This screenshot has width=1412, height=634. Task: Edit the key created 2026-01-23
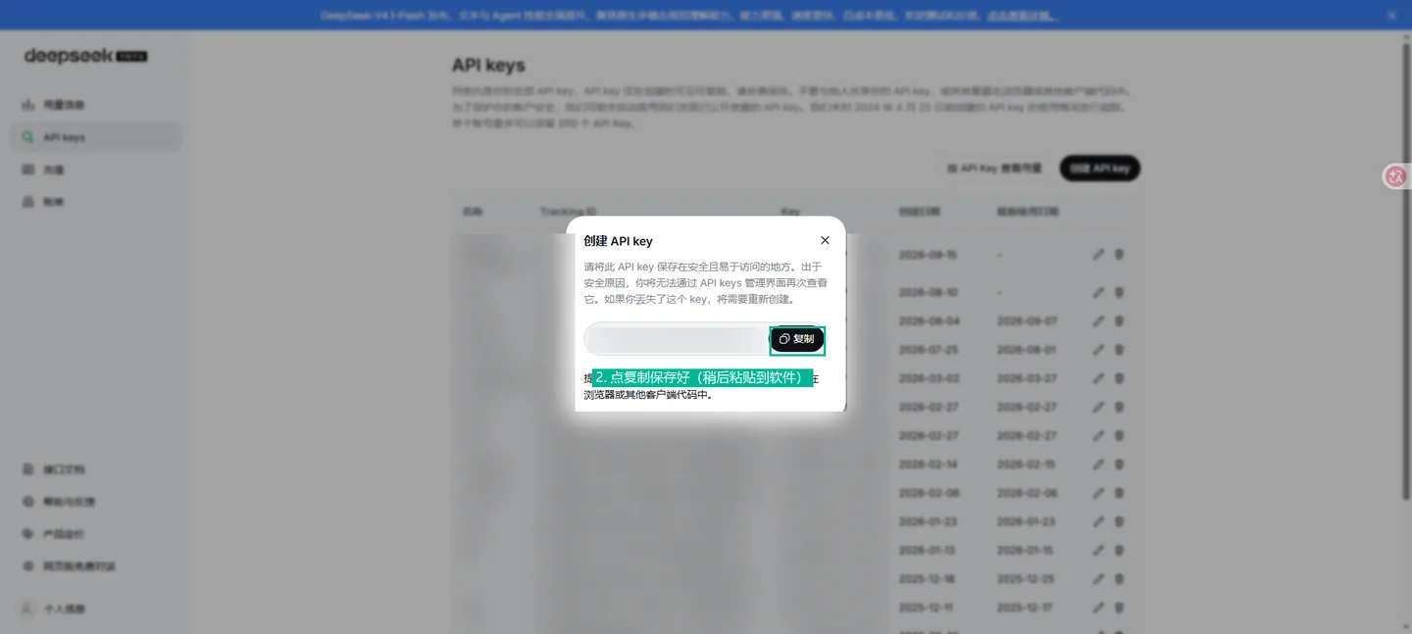click(x=1098, y=521)
